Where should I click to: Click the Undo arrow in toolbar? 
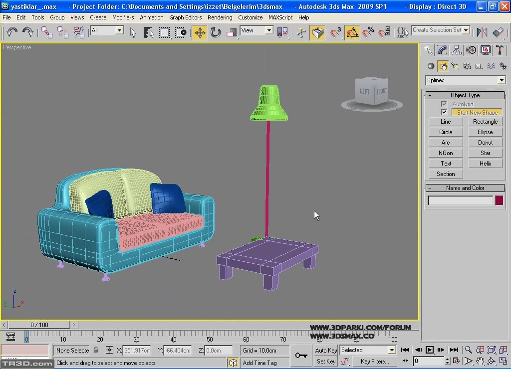[x=12, y=33]
